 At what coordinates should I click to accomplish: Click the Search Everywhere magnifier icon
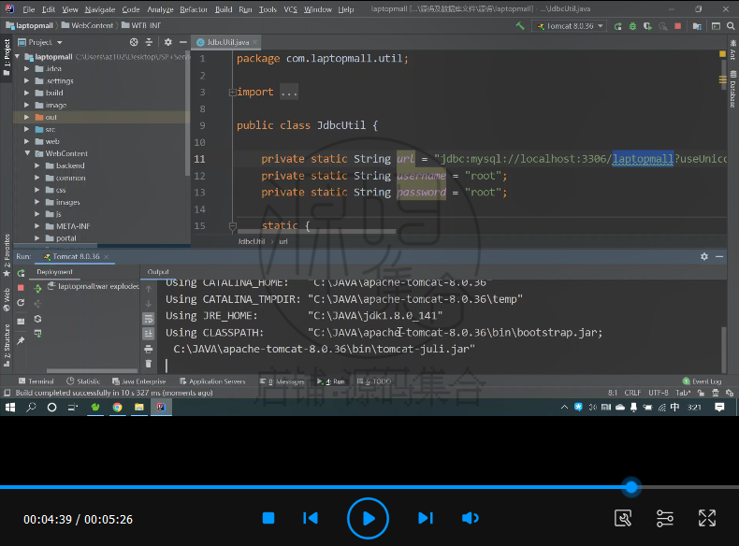coord(731,26)
